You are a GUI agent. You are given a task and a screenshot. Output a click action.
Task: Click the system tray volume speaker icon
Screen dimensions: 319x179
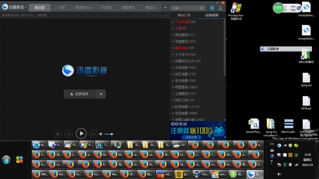(280, 174)
